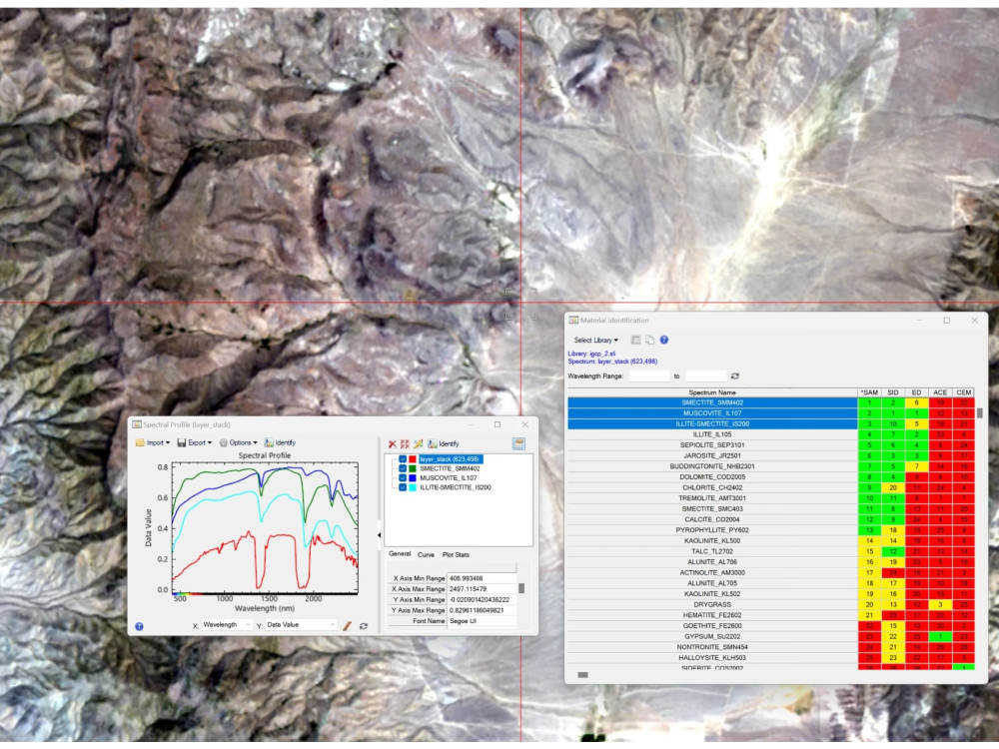Select the ILLITE_IL105 row
Viewport: 999px width, 749px height.
(712, 435)
